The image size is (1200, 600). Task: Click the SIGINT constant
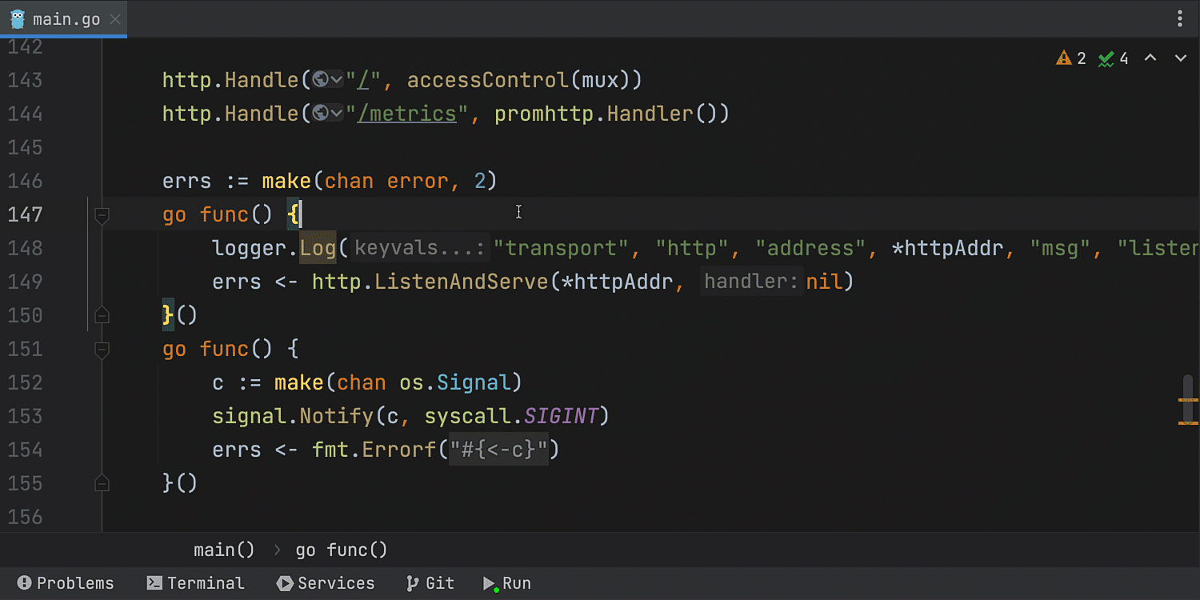561,416
